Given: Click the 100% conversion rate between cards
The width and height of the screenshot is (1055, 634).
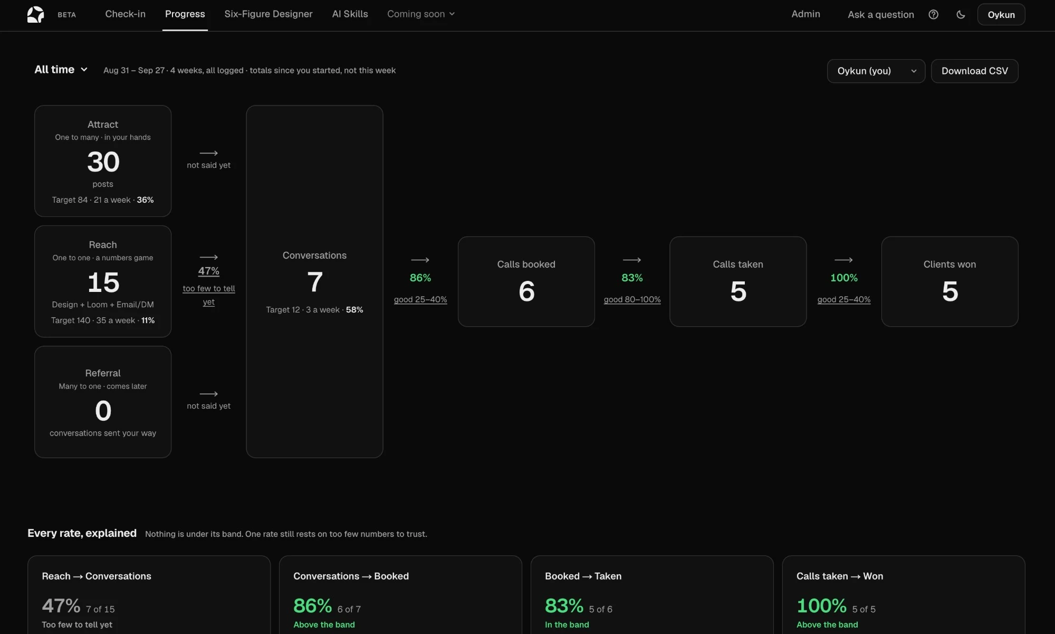Looking at the screenshot, I should pyautogui.click(x=843, y=278).
